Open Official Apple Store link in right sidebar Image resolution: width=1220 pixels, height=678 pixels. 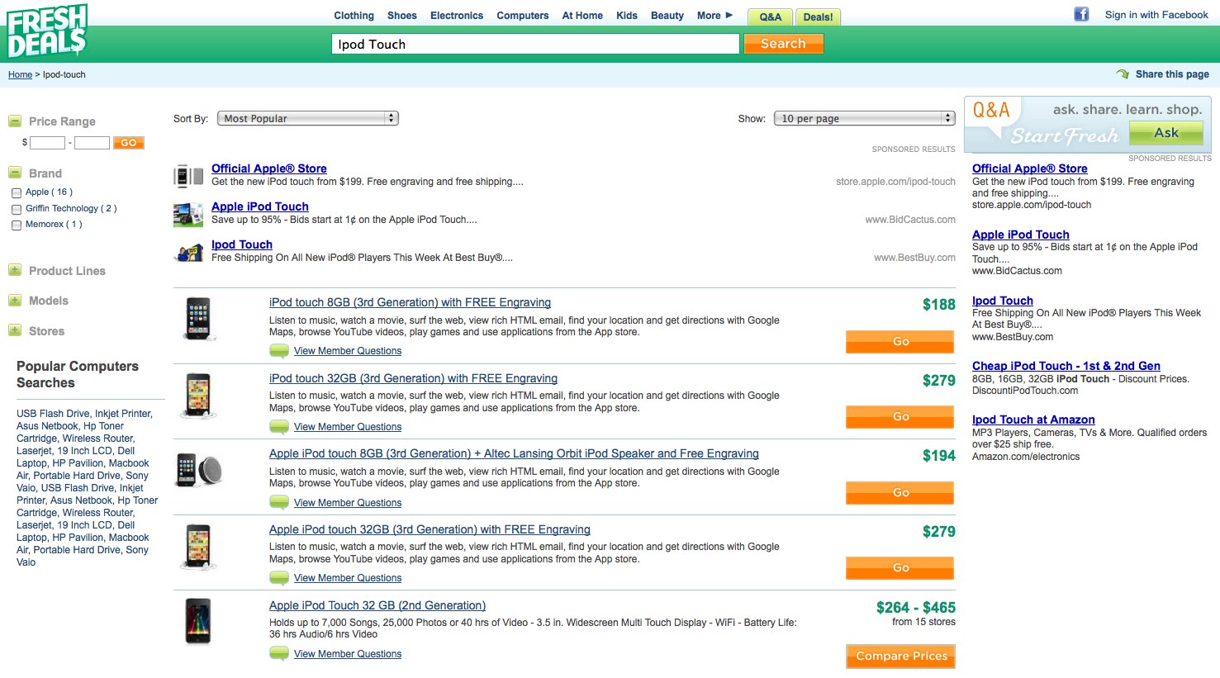[x=1029, y=168]
